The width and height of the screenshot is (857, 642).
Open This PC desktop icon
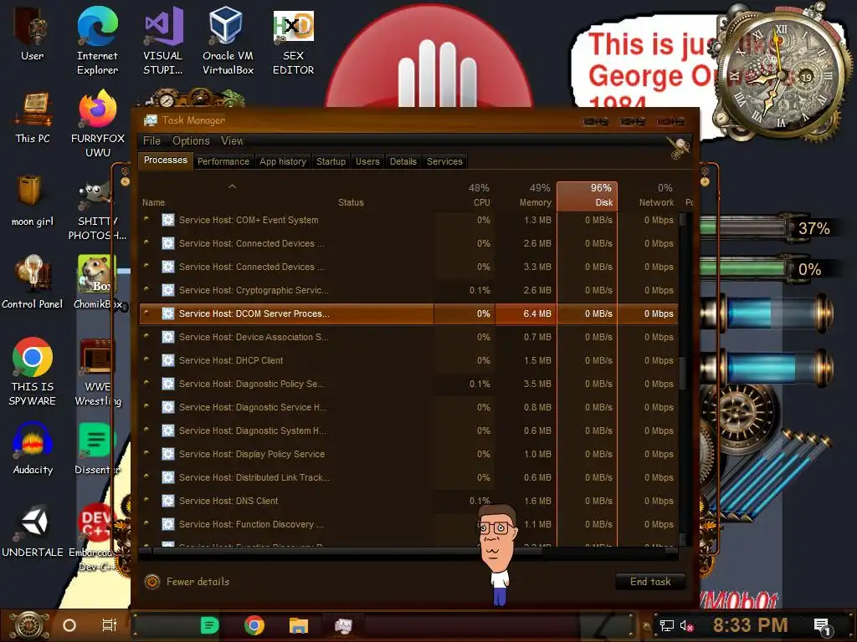pos(33,117)
